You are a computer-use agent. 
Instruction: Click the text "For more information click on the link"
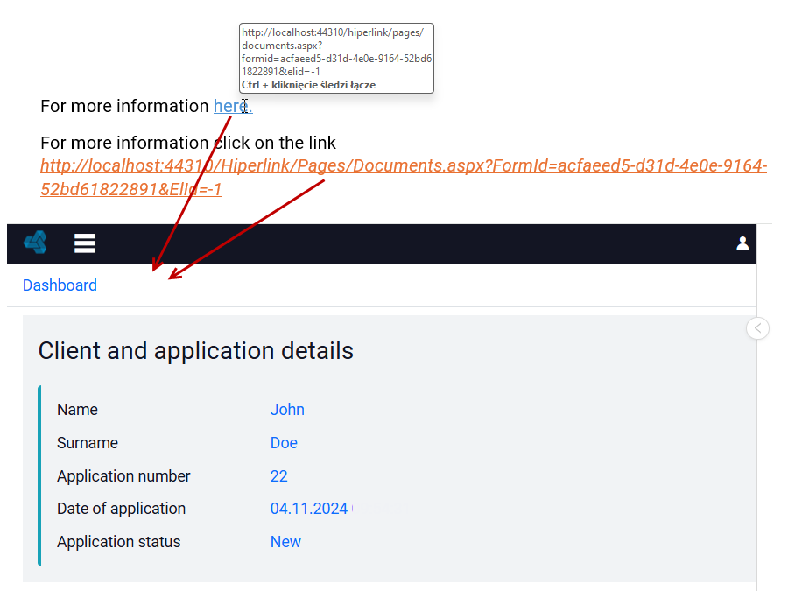188,143
